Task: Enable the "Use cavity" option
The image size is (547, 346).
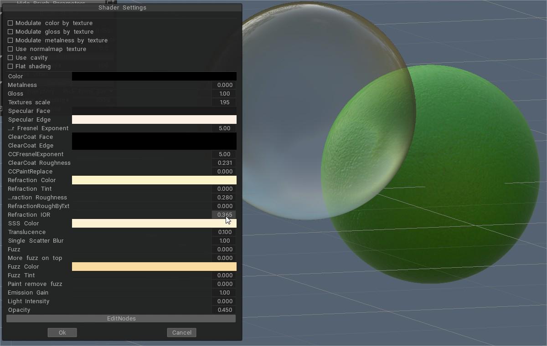Action: point(10,57)
